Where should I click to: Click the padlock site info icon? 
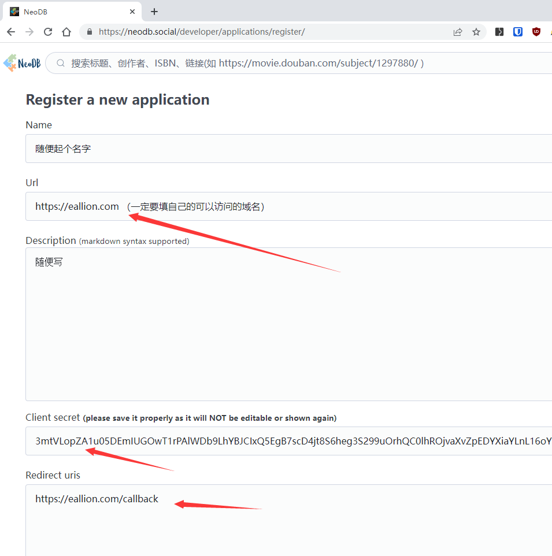[x=90, y=32]
